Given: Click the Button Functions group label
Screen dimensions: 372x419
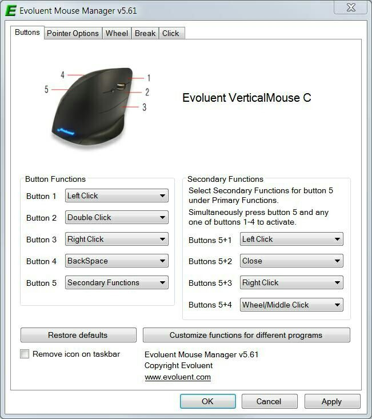Looking at the screenshot, I should pyautogui.click(x=55, y=179).
